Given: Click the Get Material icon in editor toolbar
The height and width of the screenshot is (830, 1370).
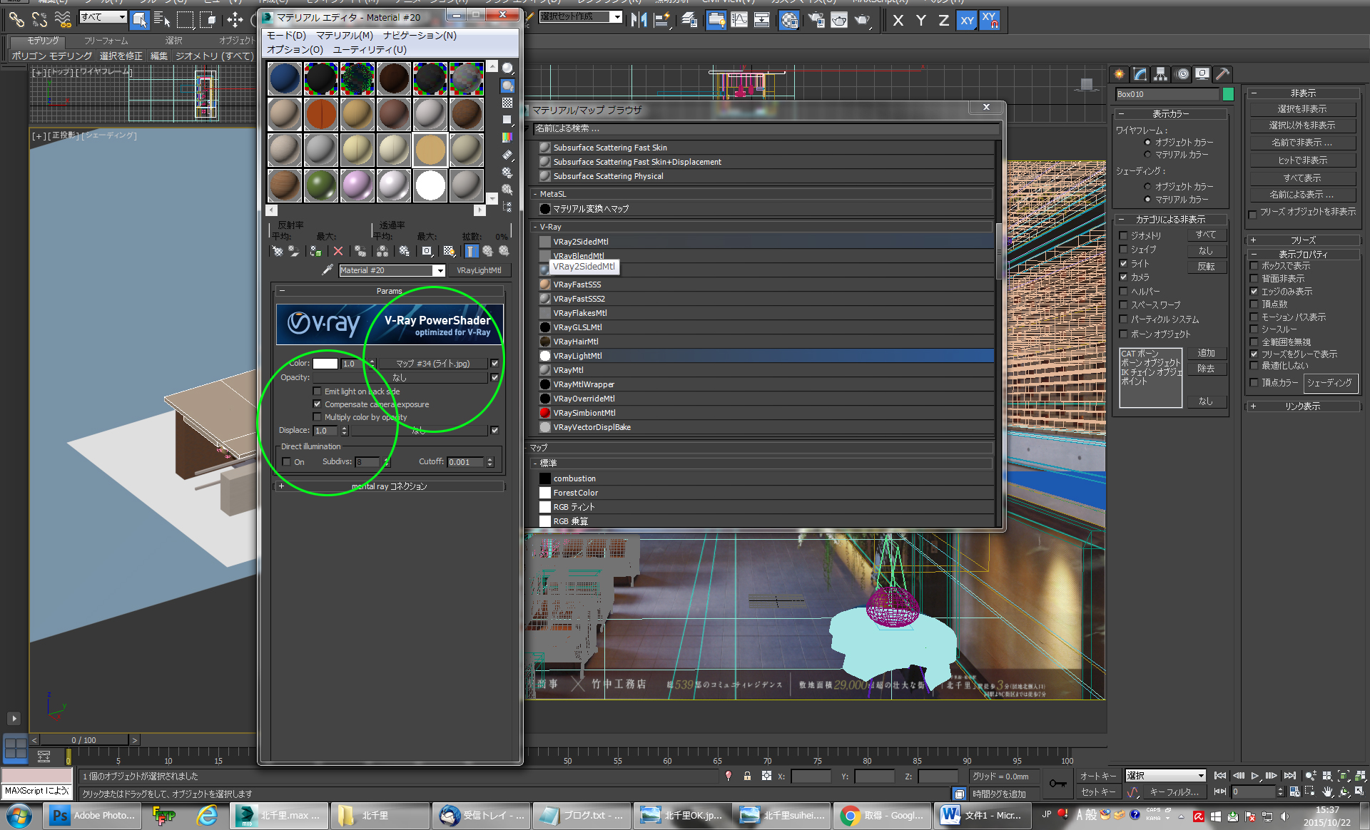Looking at the screenshot, I should point(277,251).
